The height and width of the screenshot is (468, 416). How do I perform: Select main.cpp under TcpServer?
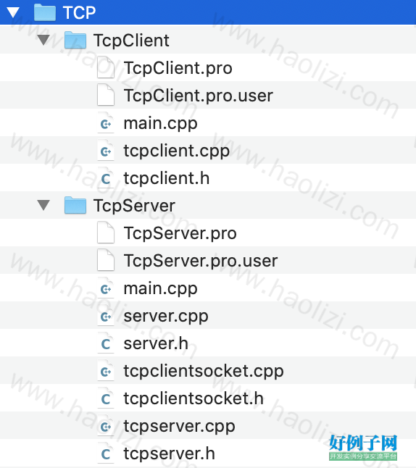(x=208, y=288)
